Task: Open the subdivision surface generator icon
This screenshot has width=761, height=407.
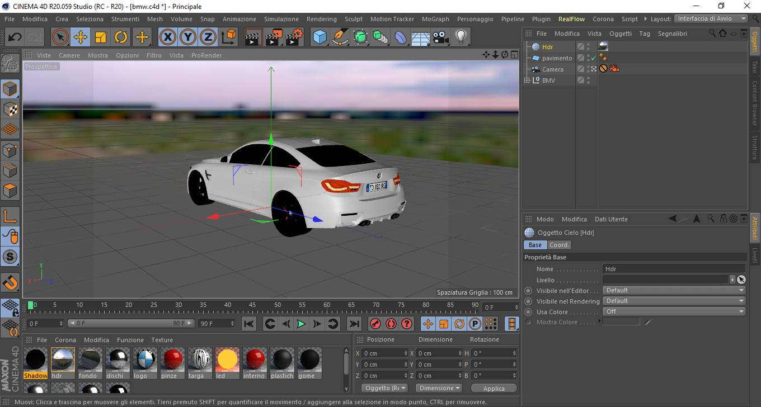Action: (x=360, y=37)
